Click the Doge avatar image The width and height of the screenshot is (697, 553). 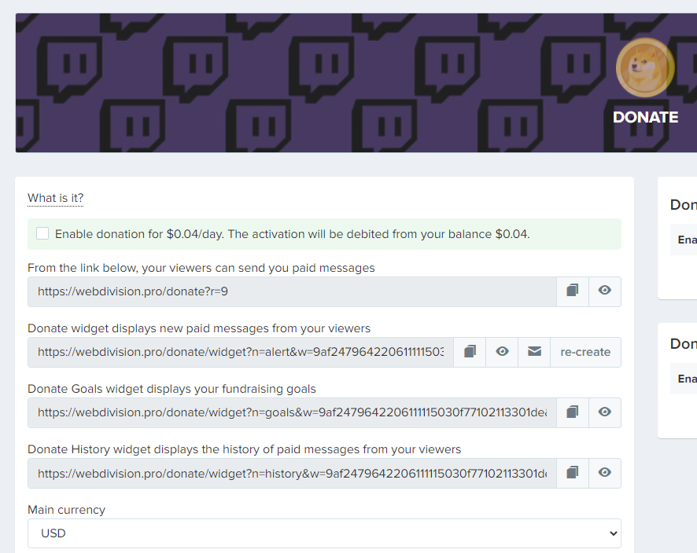644,67
